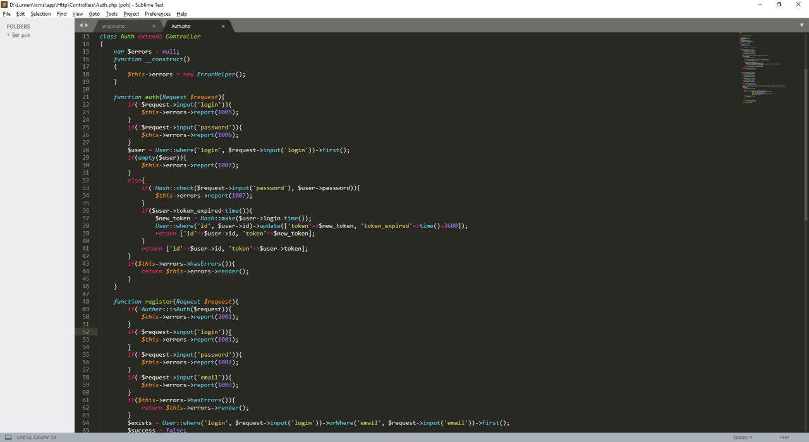Click 'var $errors = null;' line
This screenshot has width=809, height=442.
point(147,52)
